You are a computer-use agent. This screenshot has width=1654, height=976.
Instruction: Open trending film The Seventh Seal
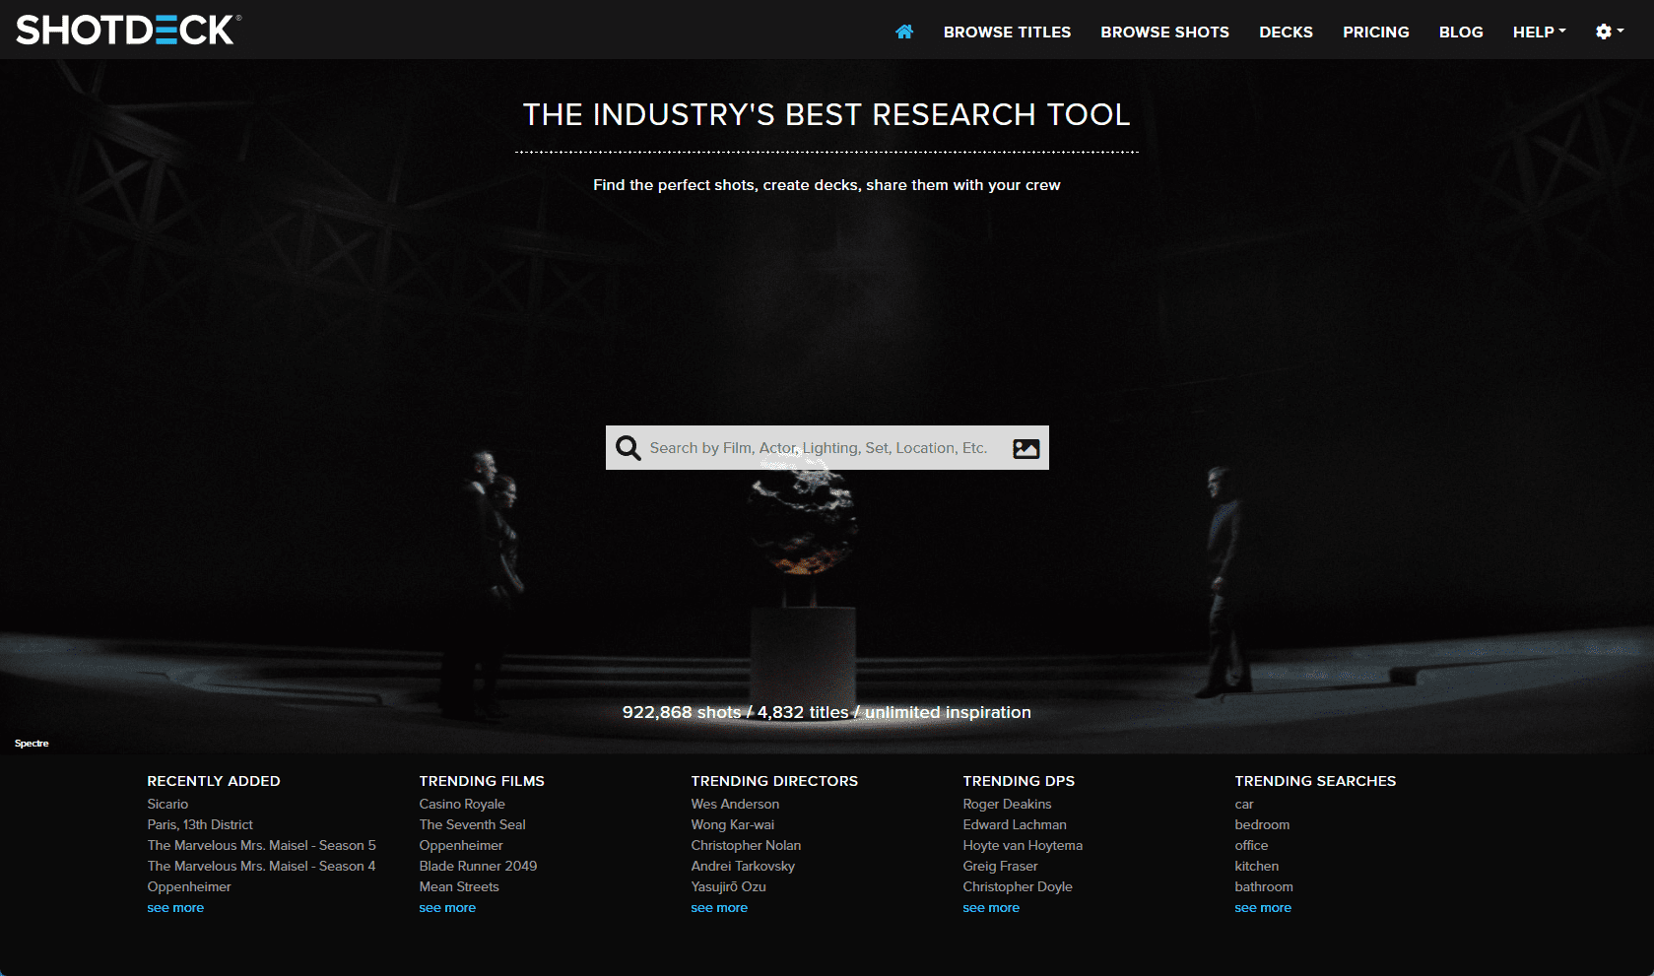click(x=472, y=824)
